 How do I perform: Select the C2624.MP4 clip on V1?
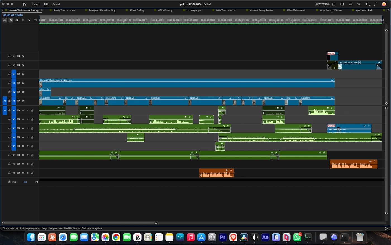pos(168,101)
